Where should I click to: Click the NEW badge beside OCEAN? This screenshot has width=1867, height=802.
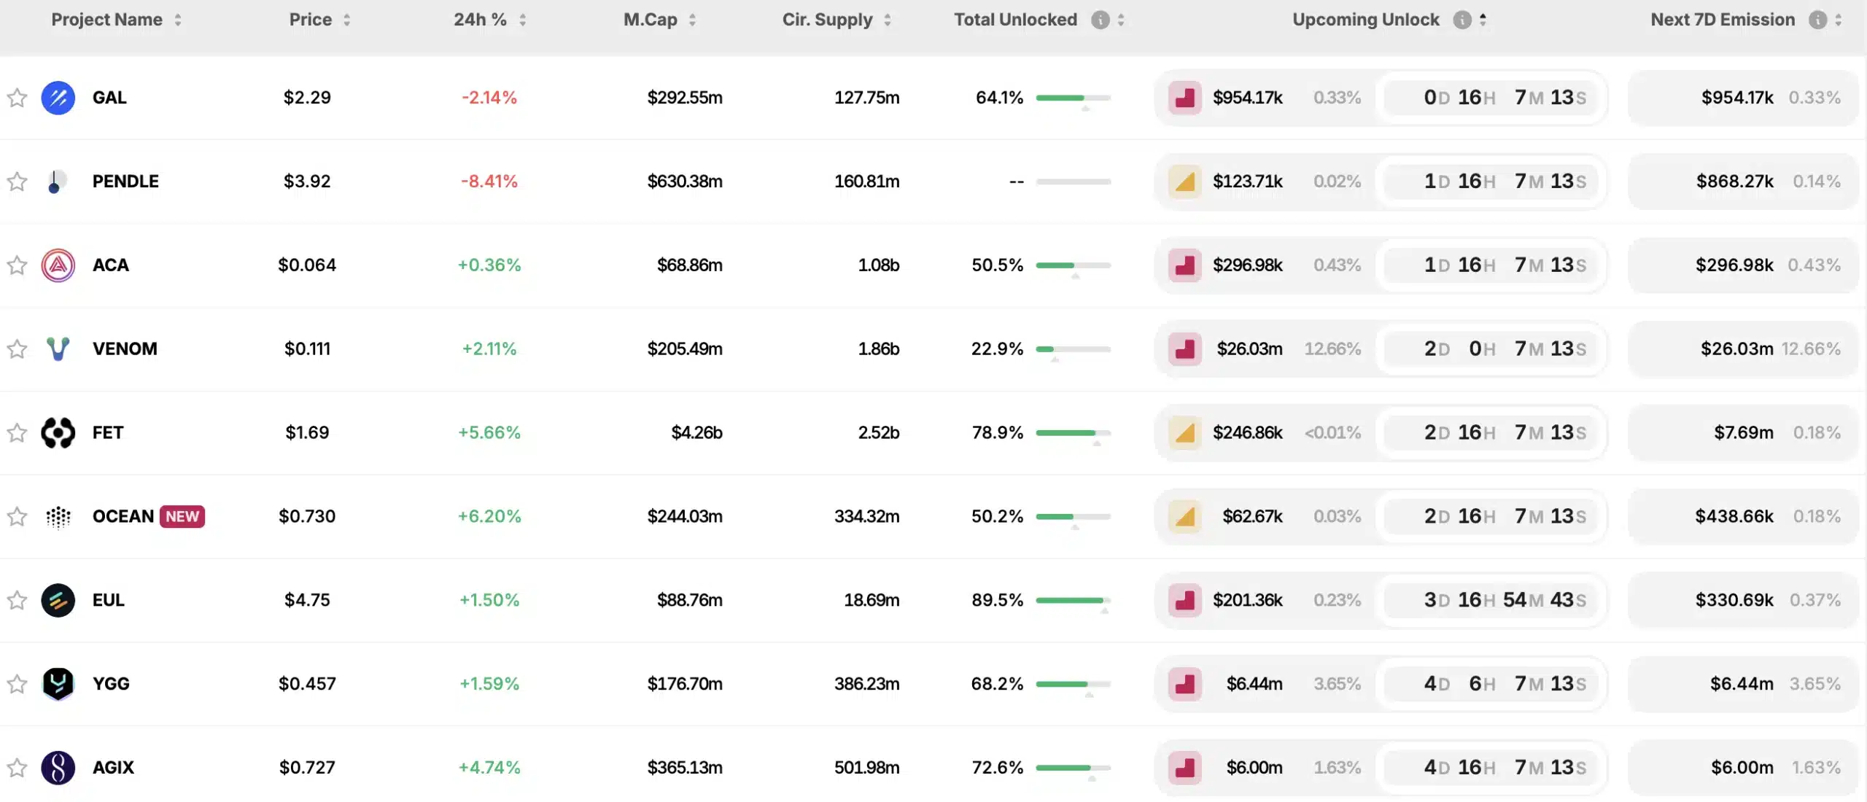pos(182,517)
